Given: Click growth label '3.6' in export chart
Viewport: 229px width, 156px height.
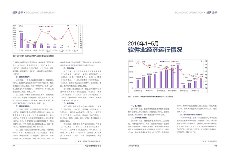Looking at the screenshot, I should coord(68,26).
